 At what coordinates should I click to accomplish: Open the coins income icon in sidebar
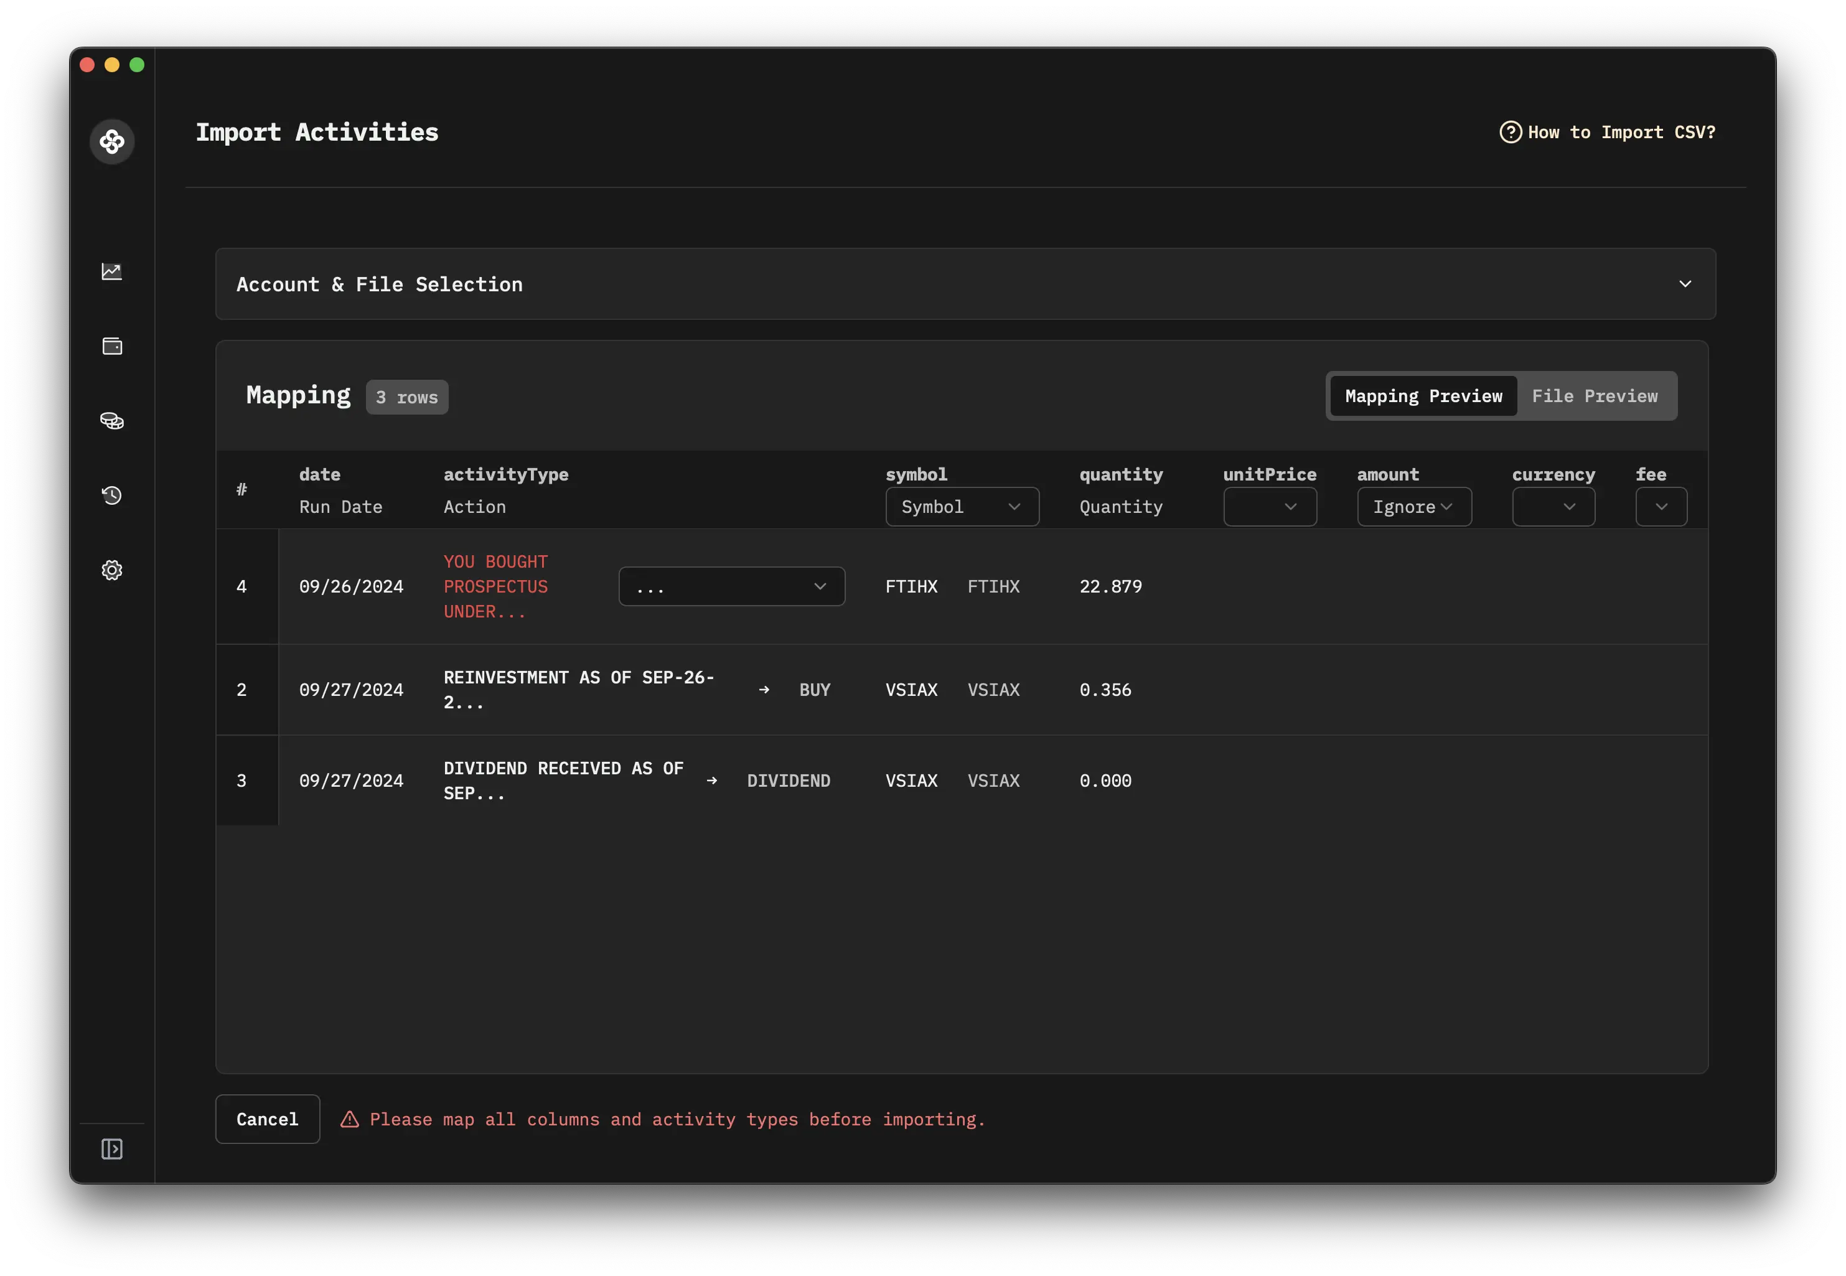click(112, 421)
